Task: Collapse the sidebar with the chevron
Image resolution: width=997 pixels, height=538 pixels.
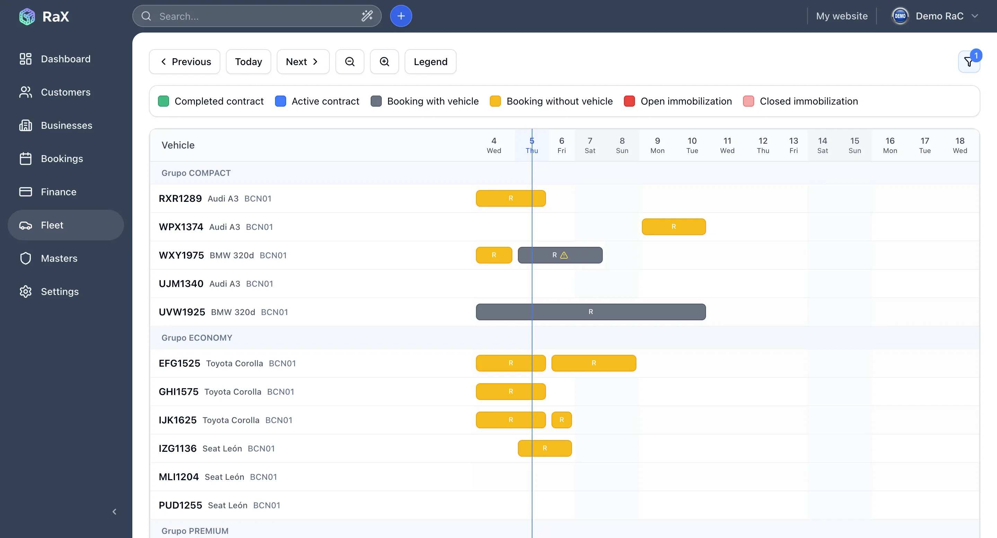Action: click(x=114, y=512)
